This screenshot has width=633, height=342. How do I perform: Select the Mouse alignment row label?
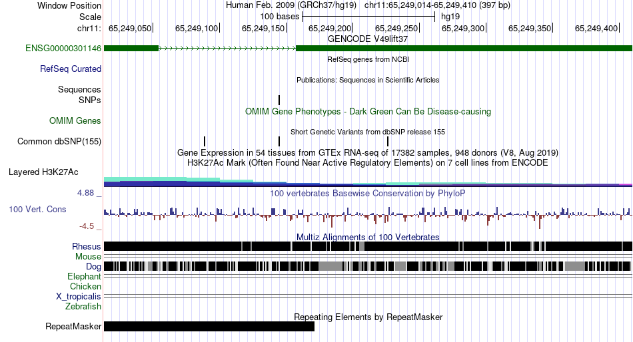(88, 257)
